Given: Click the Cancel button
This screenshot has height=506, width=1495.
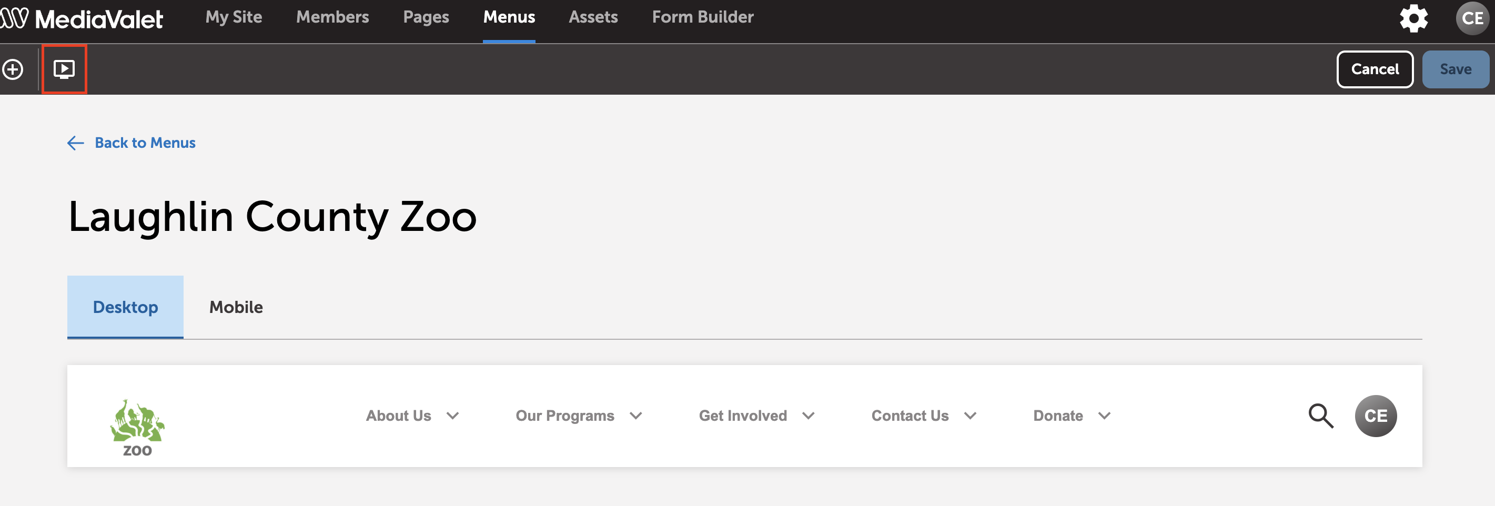Looking at the screenshot, I should tap(1375, 69).
